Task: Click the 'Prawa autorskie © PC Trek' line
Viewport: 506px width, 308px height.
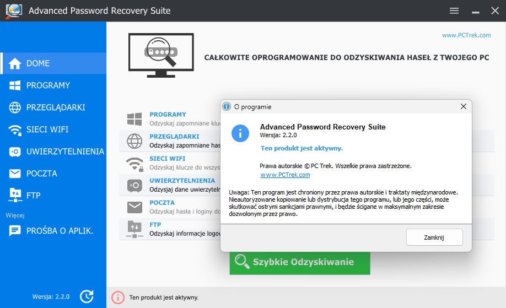Action: point(336,166)
